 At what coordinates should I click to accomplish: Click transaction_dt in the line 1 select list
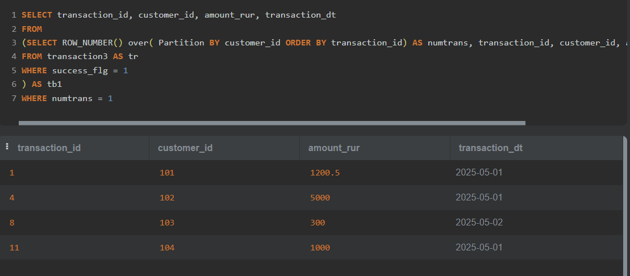click(301, 15)
